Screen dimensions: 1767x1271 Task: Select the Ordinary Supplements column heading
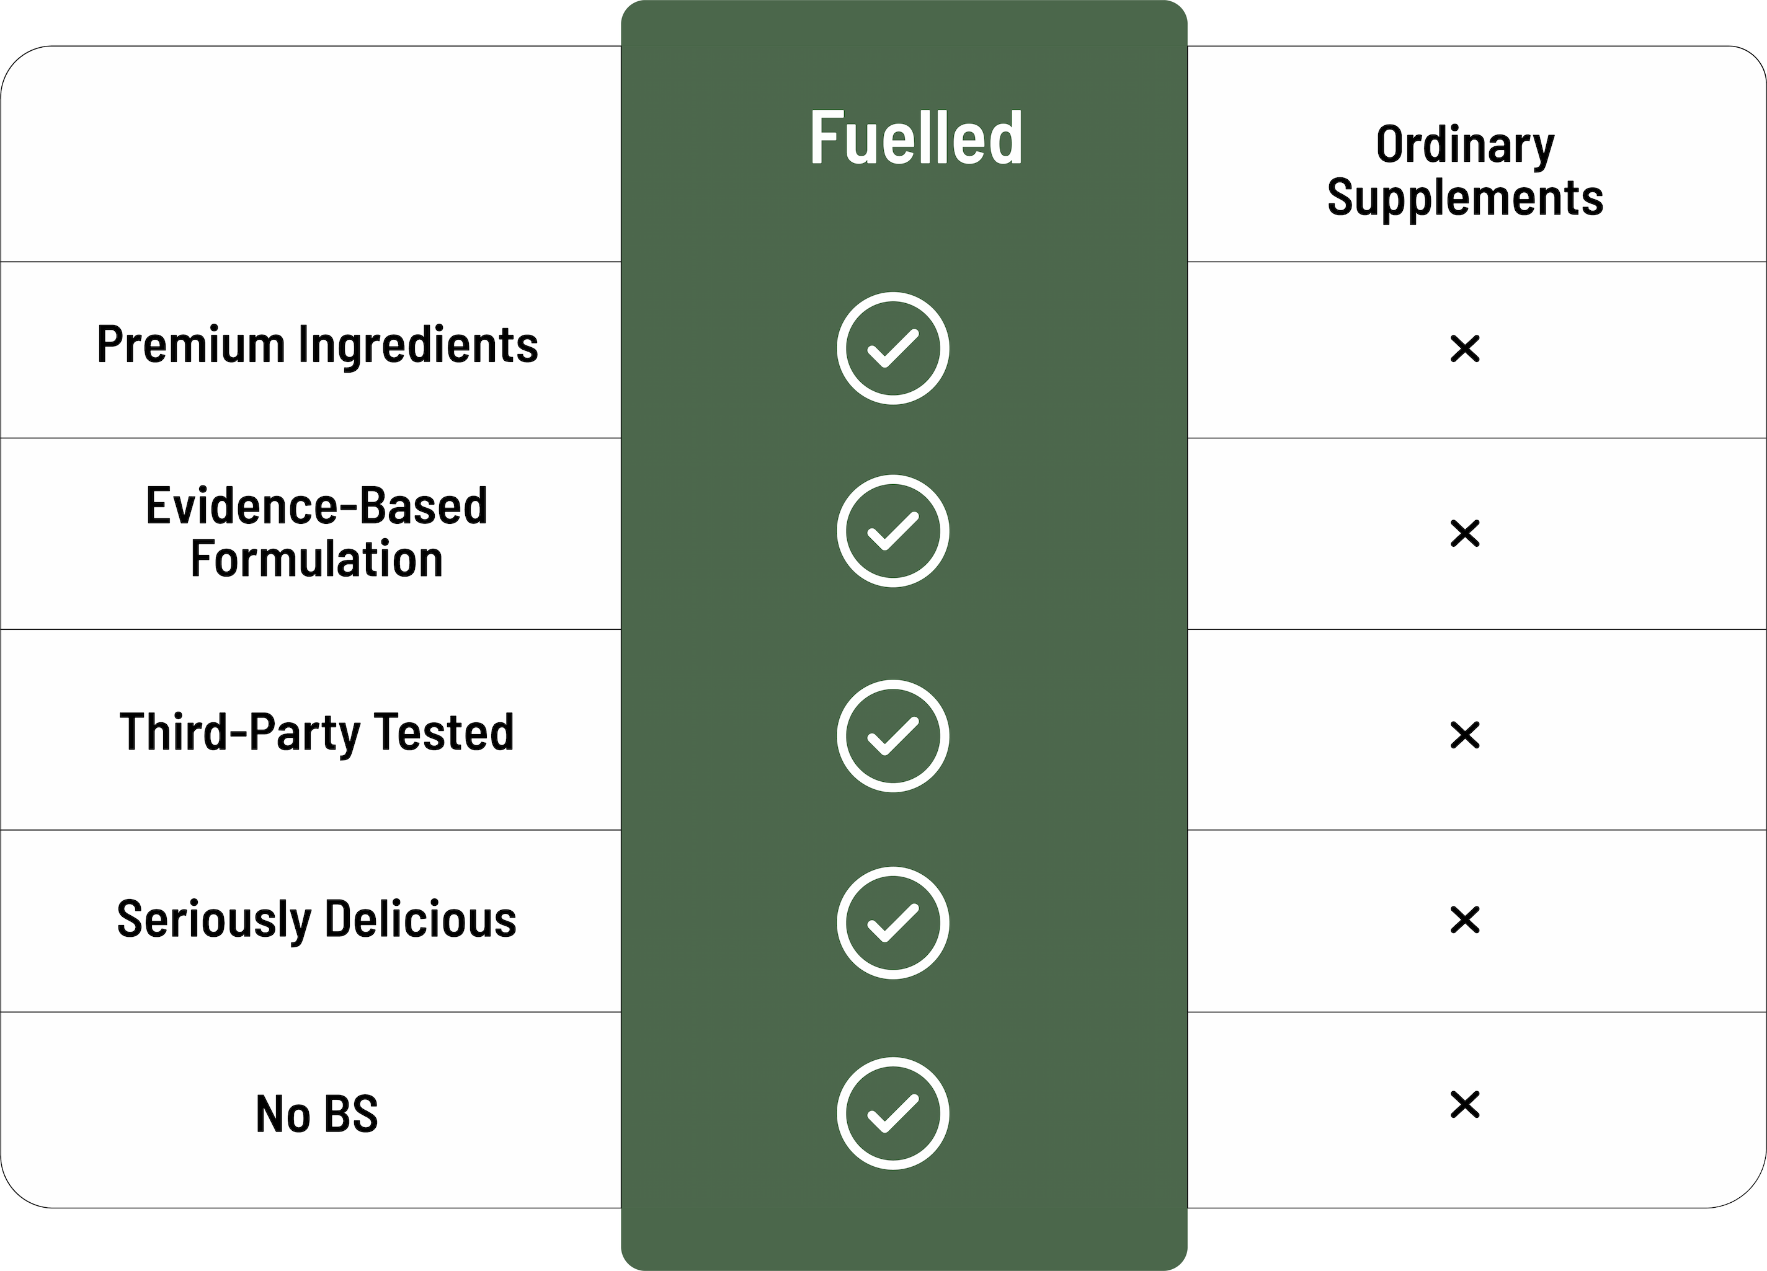point(1465,170)
